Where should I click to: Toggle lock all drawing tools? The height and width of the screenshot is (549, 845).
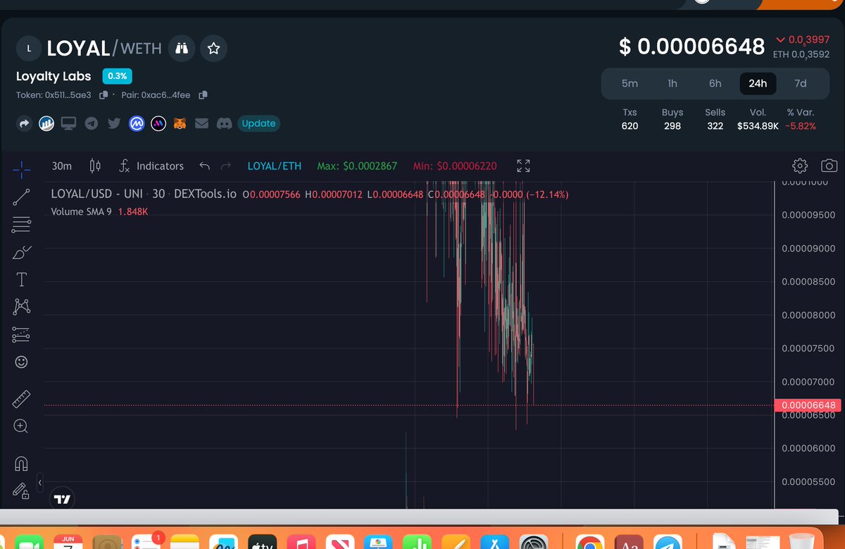(x=21, y=491)
